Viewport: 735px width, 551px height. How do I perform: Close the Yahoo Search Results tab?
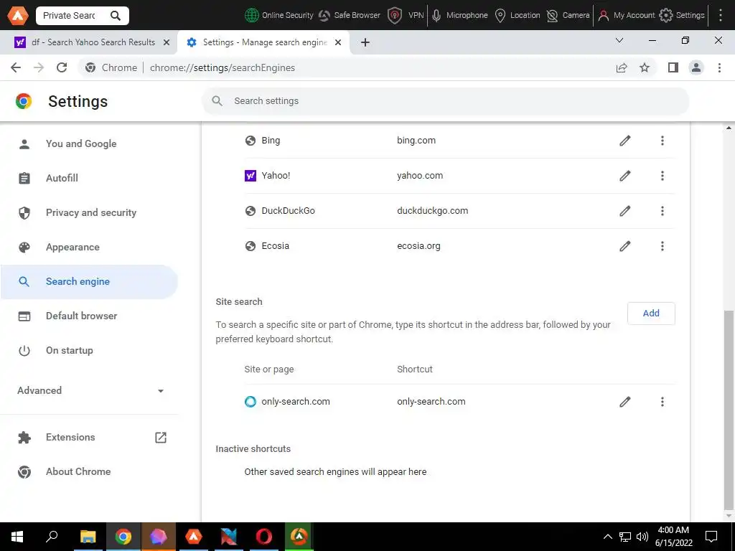167,42
